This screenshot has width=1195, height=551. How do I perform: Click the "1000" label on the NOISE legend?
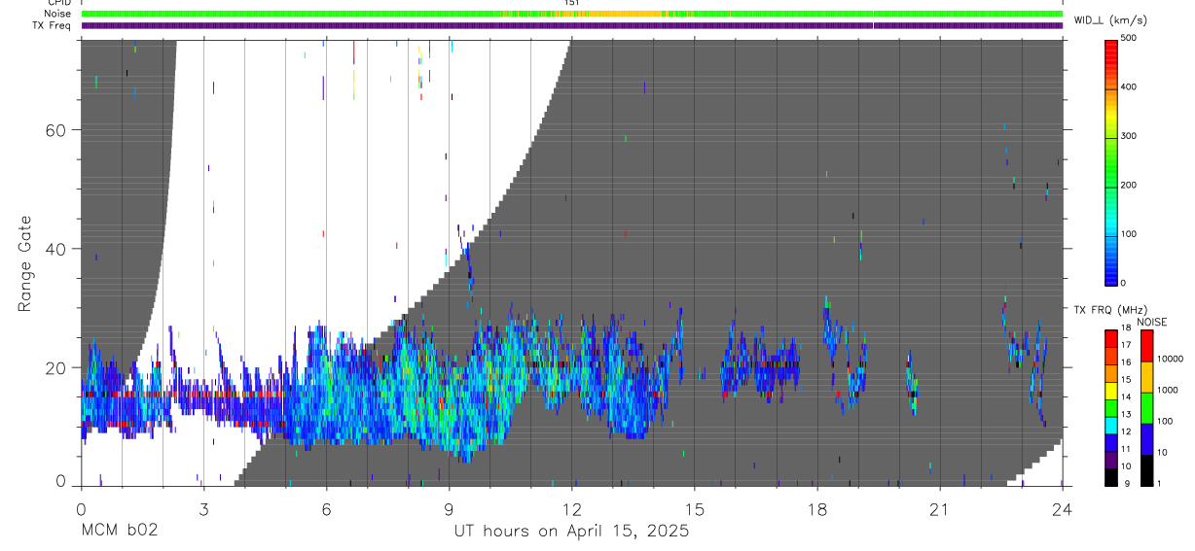point(1167,390)
